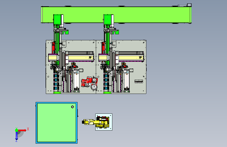Select the red robot arm on left base plate
The image size is (227, 147).
(89, 83)
